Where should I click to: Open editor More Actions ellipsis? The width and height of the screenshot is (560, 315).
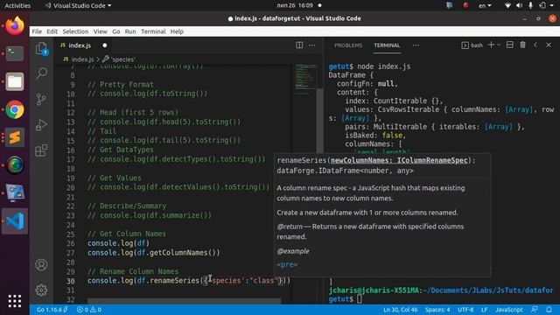point(311,45)
